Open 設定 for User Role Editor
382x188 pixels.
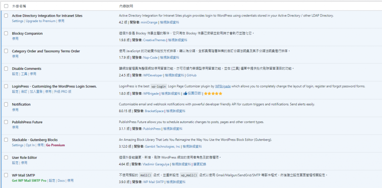(x=15, y=163)
